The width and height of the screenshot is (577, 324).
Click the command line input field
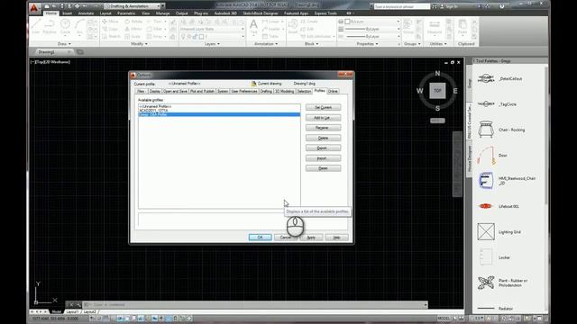click(254, 304)
